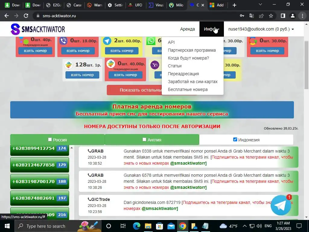This screenshot has height=232, width=309.
Task: Switch to the Settings browser tab
Action: click(x=116, y=5)
